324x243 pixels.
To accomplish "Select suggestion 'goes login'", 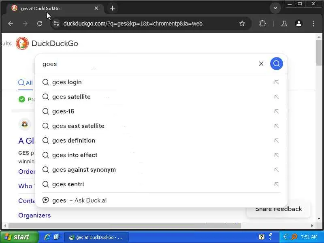I will (161, 82).
